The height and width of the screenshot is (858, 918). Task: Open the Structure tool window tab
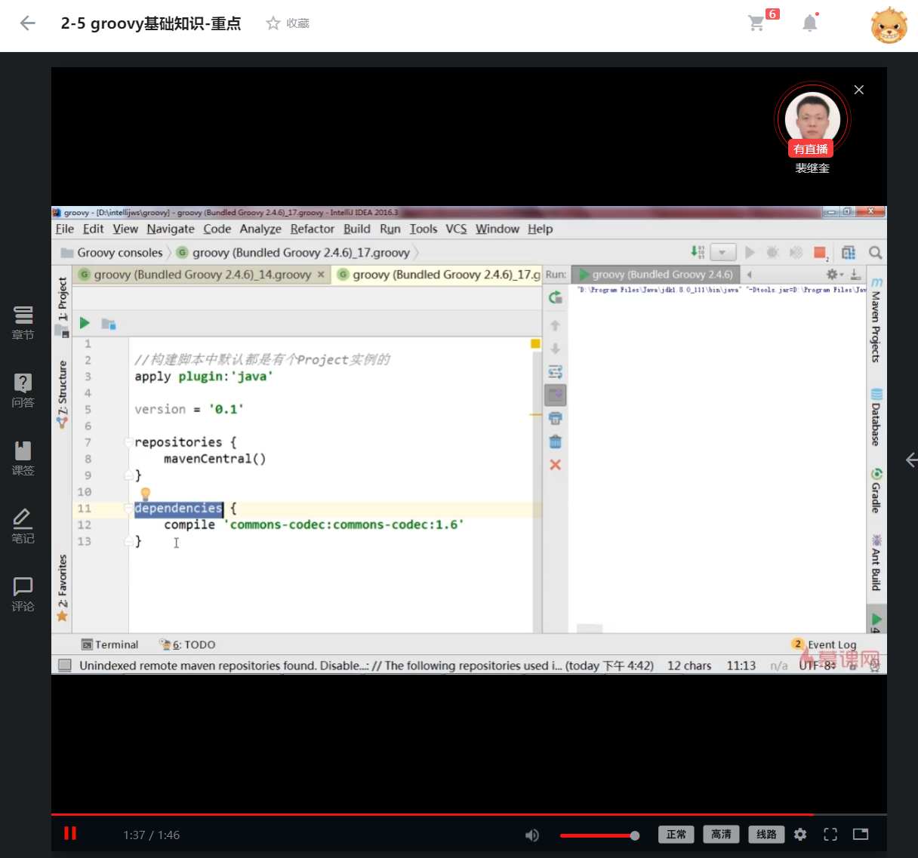62,395
